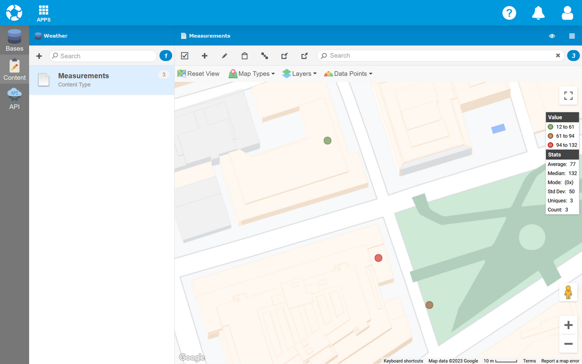Open the Report a map error link
Screen dimensions: 582x364
[560, 361]
